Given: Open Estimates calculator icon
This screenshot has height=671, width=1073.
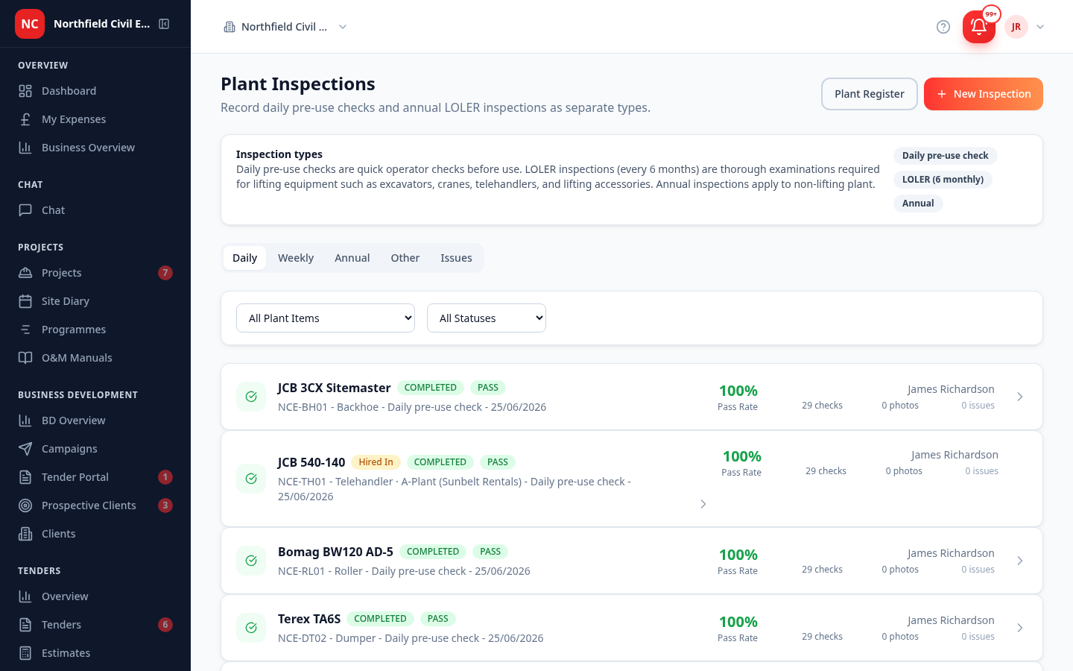Looking at the screenshot, I should 25,653.
